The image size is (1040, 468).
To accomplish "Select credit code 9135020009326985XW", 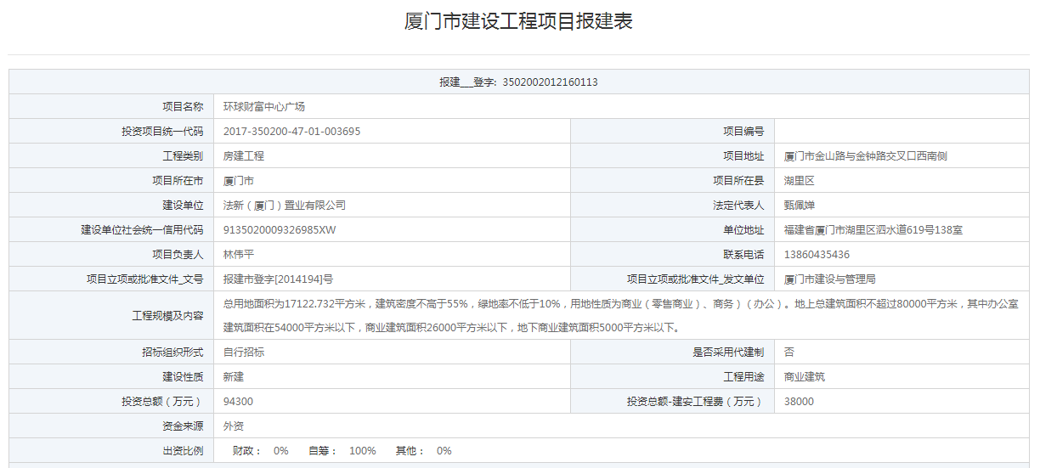I will tap(280, 230).
